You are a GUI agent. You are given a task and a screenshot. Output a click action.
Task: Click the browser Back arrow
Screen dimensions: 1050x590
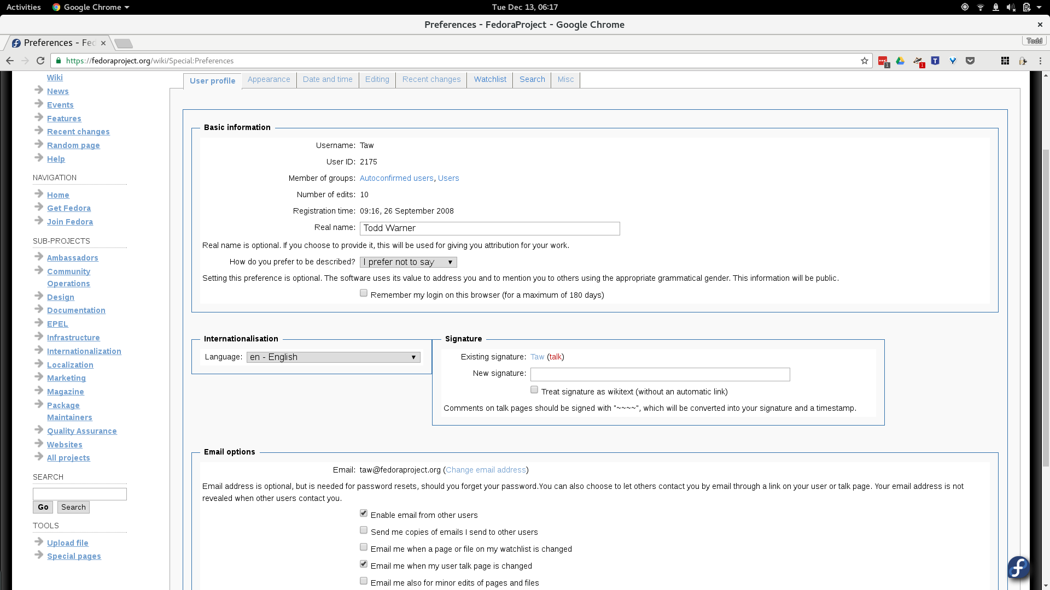(9, 61)
